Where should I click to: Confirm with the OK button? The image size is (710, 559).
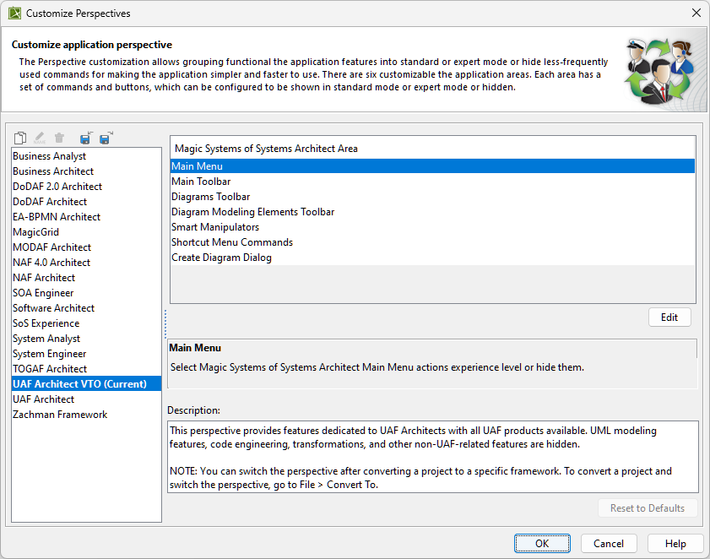pyautogui.click(x=542, y=544)
